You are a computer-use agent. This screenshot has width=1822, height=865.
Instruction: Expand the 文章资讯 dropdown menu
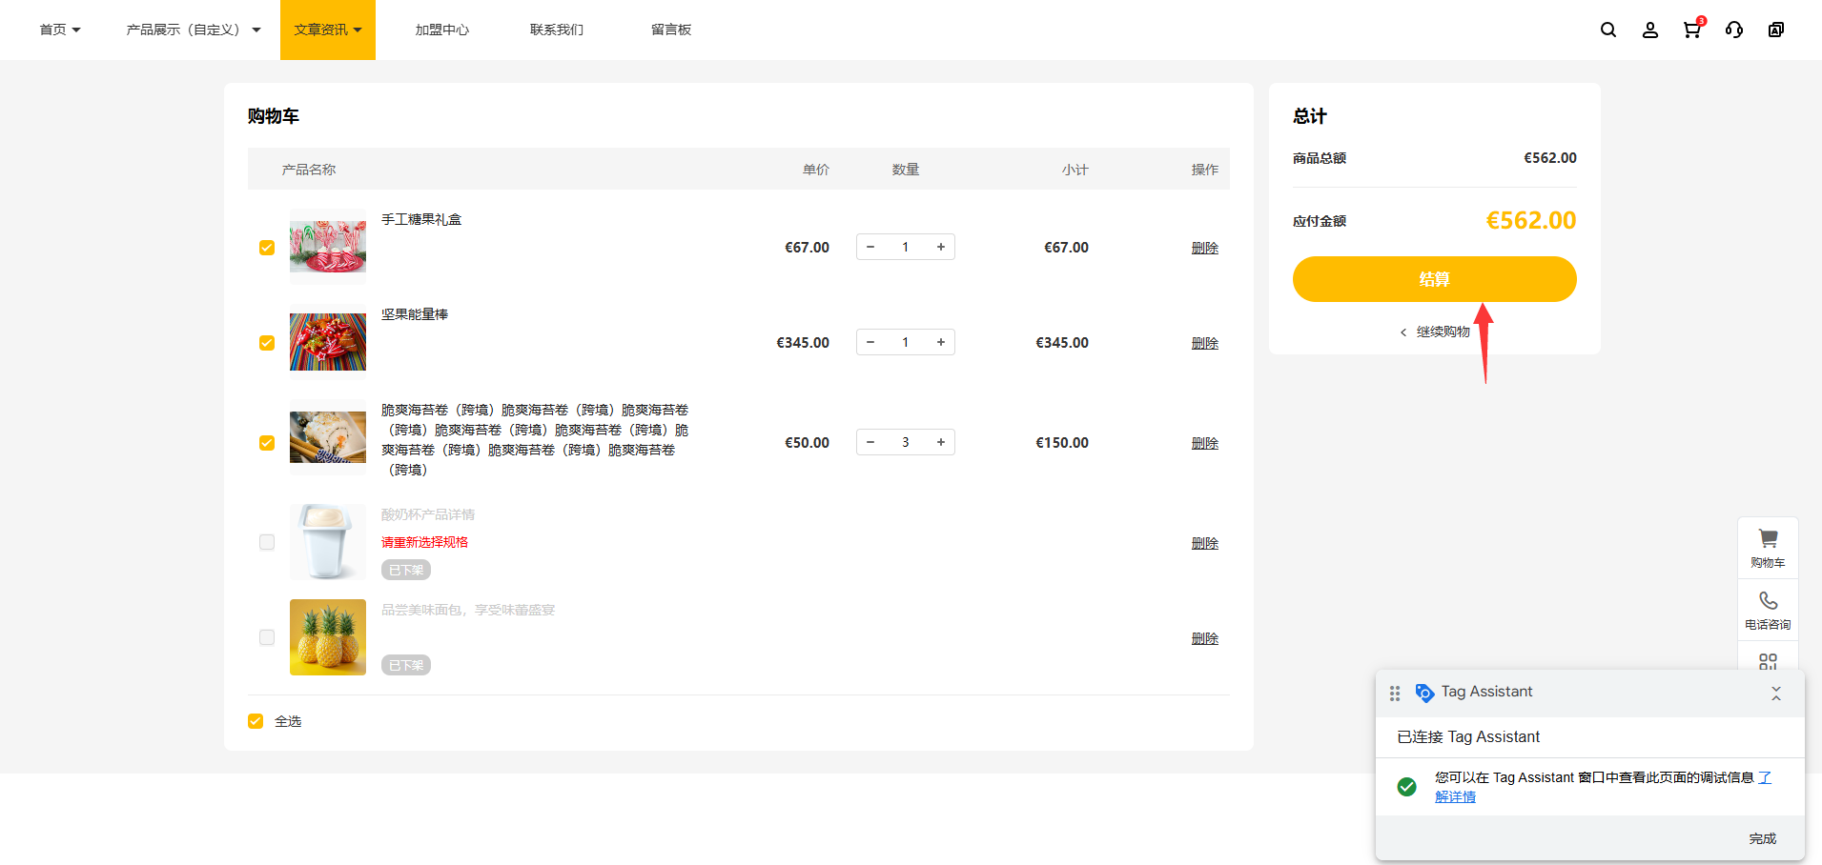pos(327,30)
